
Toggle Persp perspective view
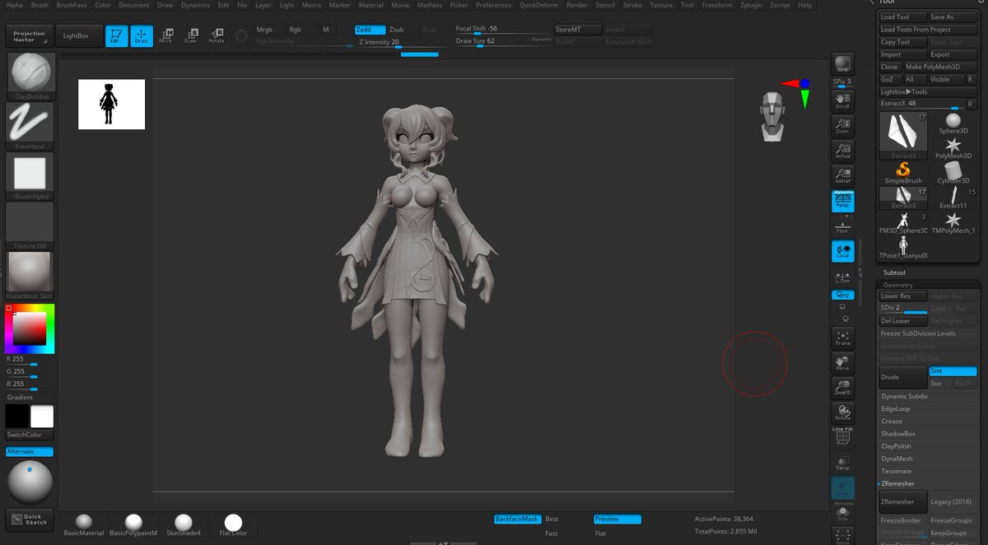[842, 201]
